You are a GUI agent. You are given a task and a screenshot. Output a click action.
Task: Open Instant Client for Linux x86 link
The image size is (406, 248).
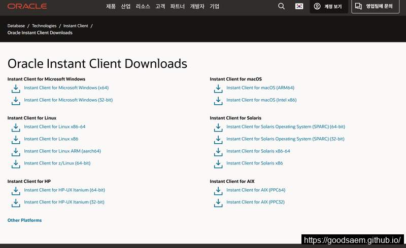(51, 139)
